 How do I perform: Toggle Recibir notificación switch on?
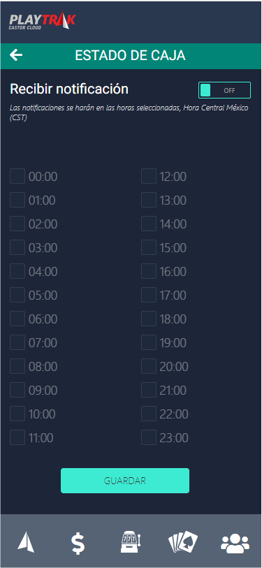224,90
